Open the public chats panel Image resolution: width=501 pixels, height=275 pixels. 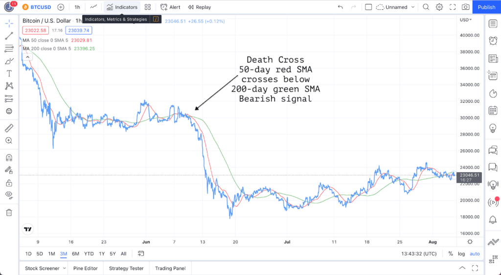(493, 150)
